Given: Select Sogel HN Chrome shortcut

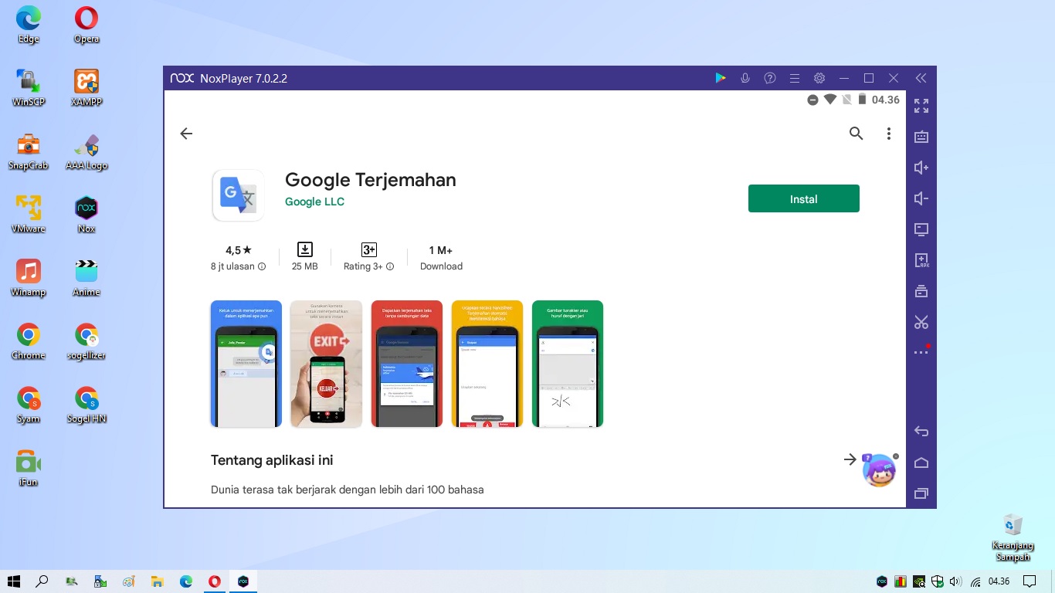Looking at the screenshot, I should pos(87,404).
